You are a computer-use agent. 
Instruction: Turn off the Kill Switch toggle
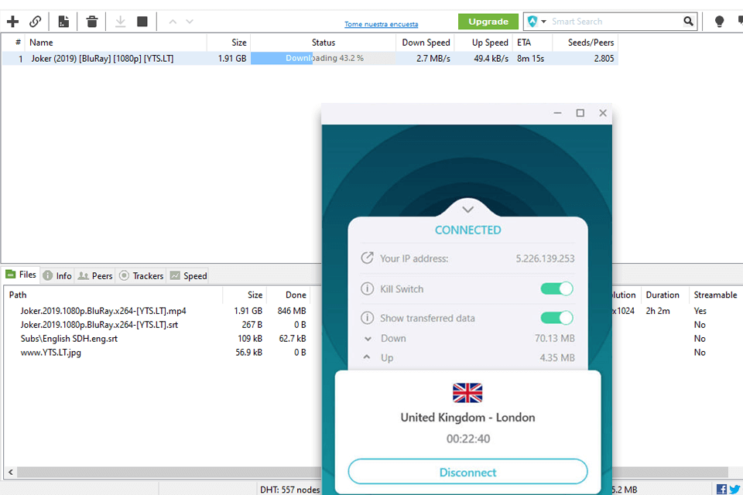click(x=556, y=288)
